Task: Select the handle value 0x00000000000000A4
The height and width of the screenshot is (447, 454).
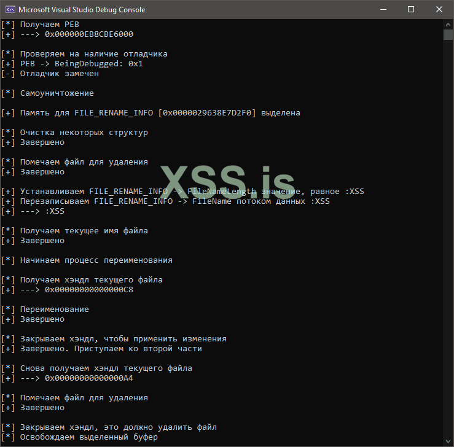Action: [x=89, y=378]
